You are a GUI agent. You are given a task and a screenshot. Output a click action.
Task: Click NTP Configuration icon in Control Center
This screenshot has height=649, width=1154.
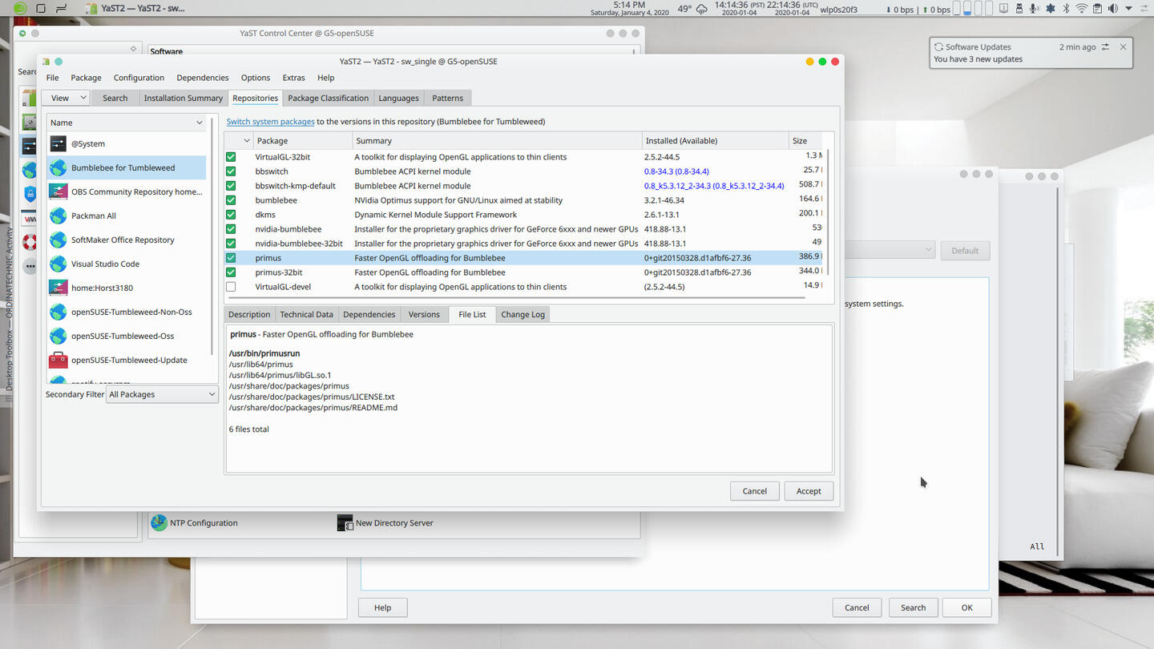coord(159,522)
